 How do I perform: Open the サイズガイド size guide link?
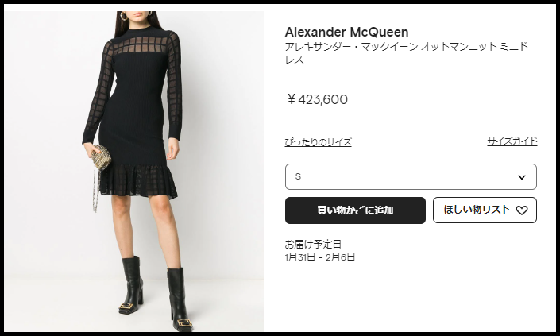[x=512, y=141]
